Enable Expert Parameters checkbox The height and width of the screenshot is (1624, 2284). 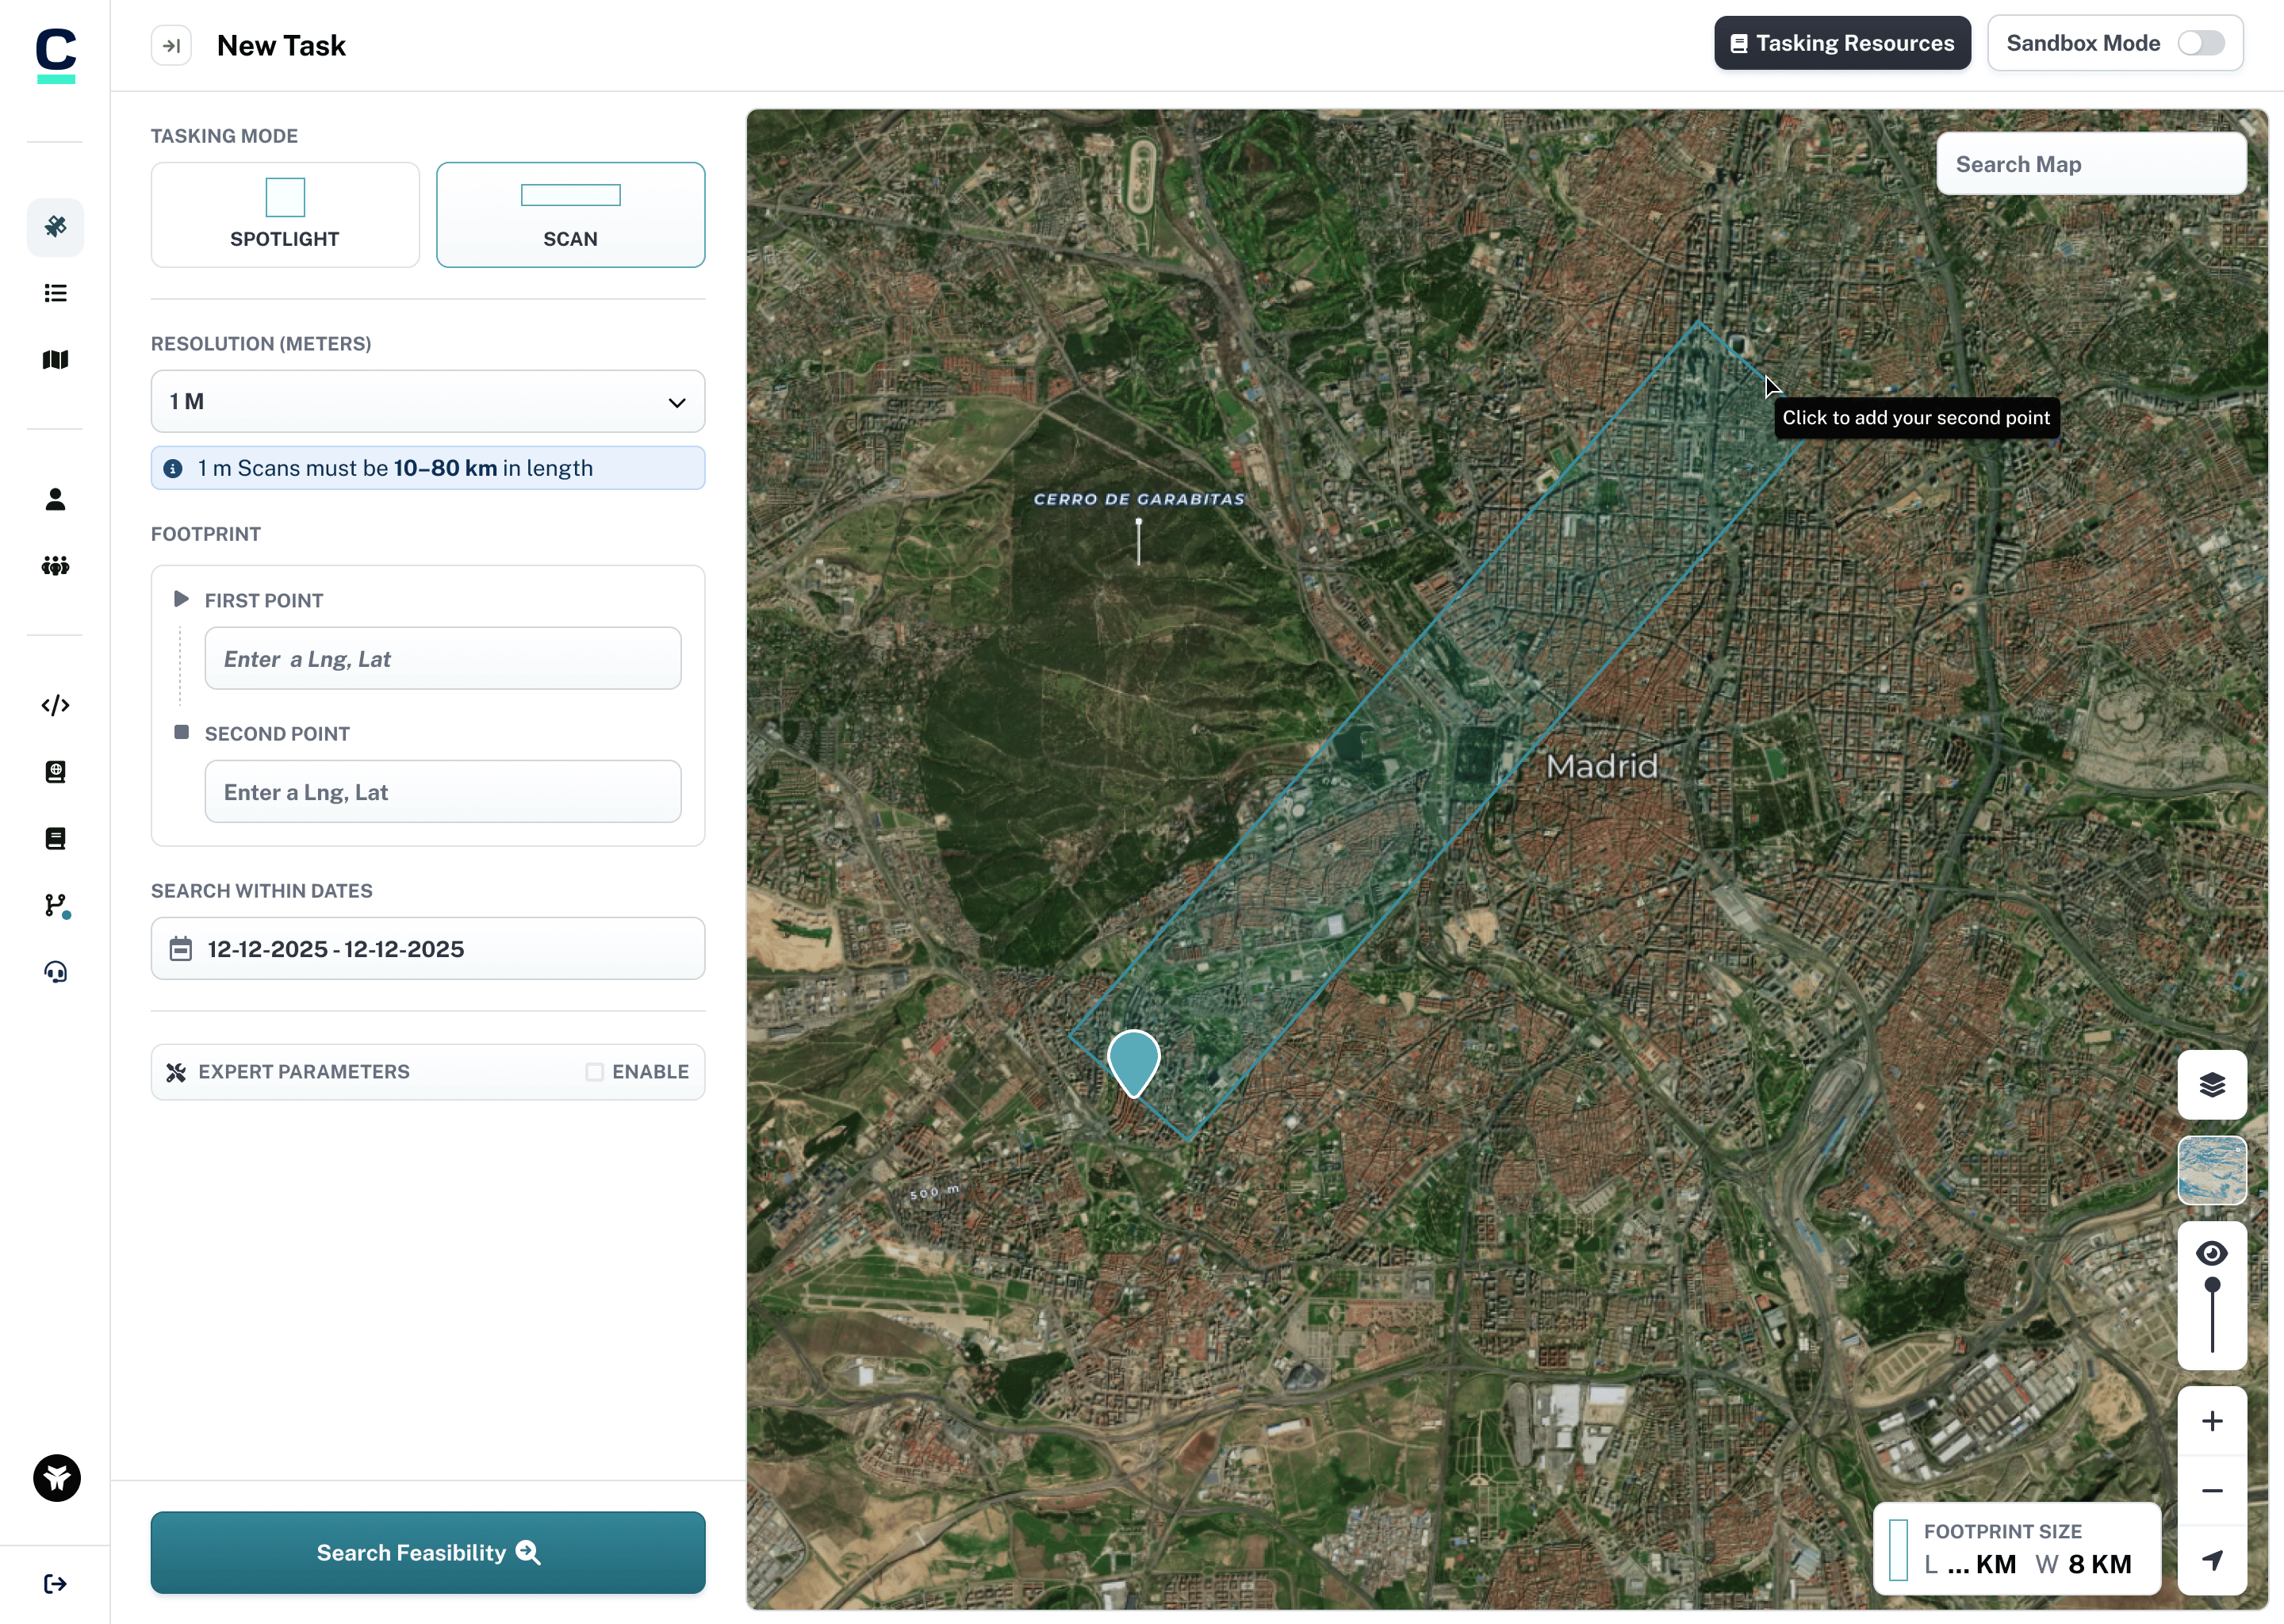pyautogui.click(x=595, y=1072)
